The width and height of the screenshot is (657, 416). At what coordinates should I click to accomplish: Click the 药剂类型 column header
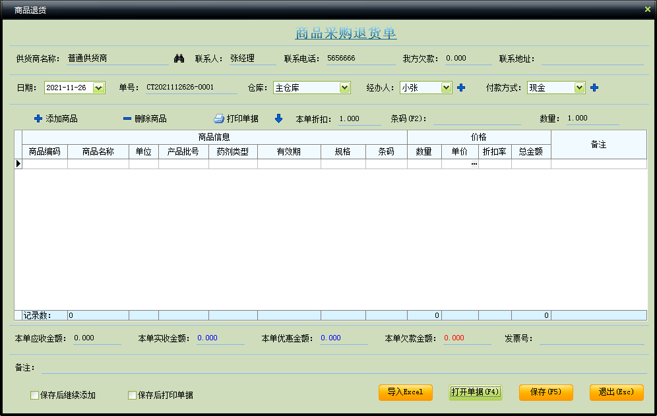point(233,152)
